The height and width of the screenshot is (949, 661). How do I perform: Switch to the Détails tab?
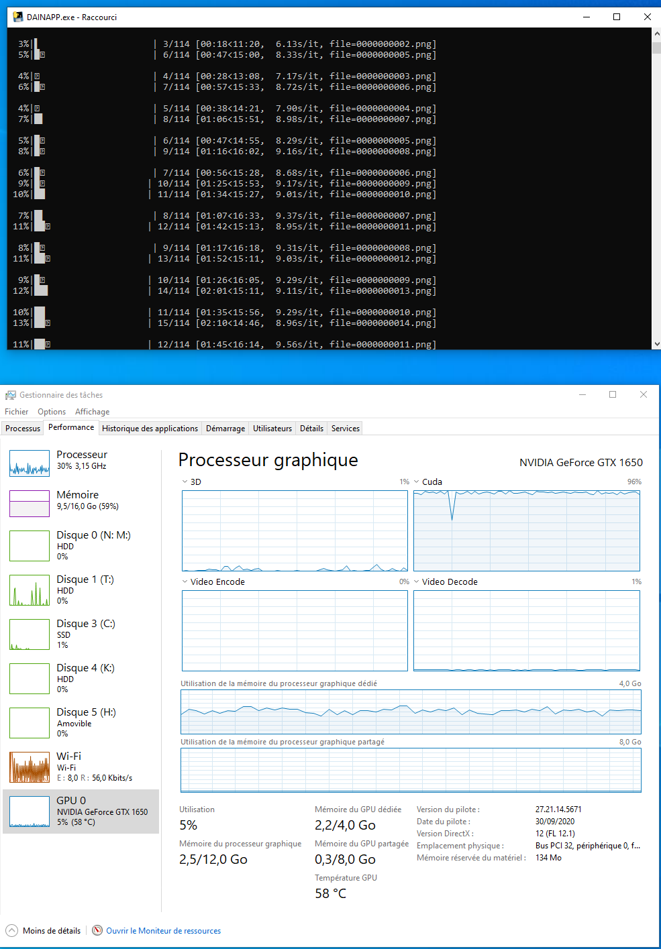[x=311, y=428]
